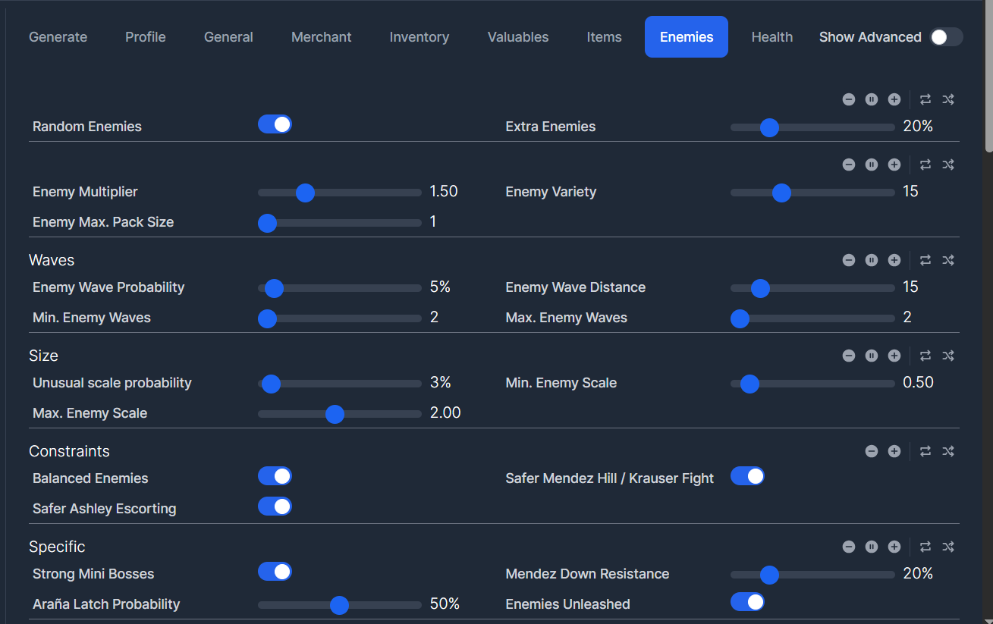Image resolution: width=993 pixels, height=624 pixels.
Task: Click the pause icon in Specific section
Action: click(x=872, y=547)
